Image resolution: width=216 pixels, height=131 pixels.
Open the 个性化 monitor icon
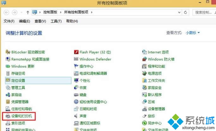click(x=76, y=80)
